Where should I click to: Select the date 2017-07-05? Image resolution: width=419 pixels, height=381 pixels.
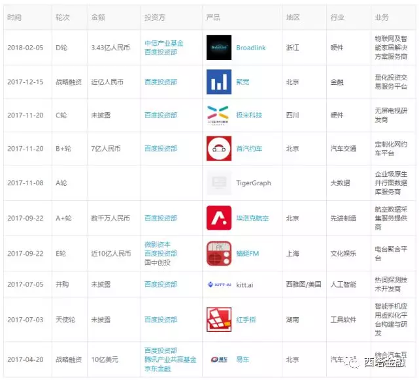(x=25, y=284)
